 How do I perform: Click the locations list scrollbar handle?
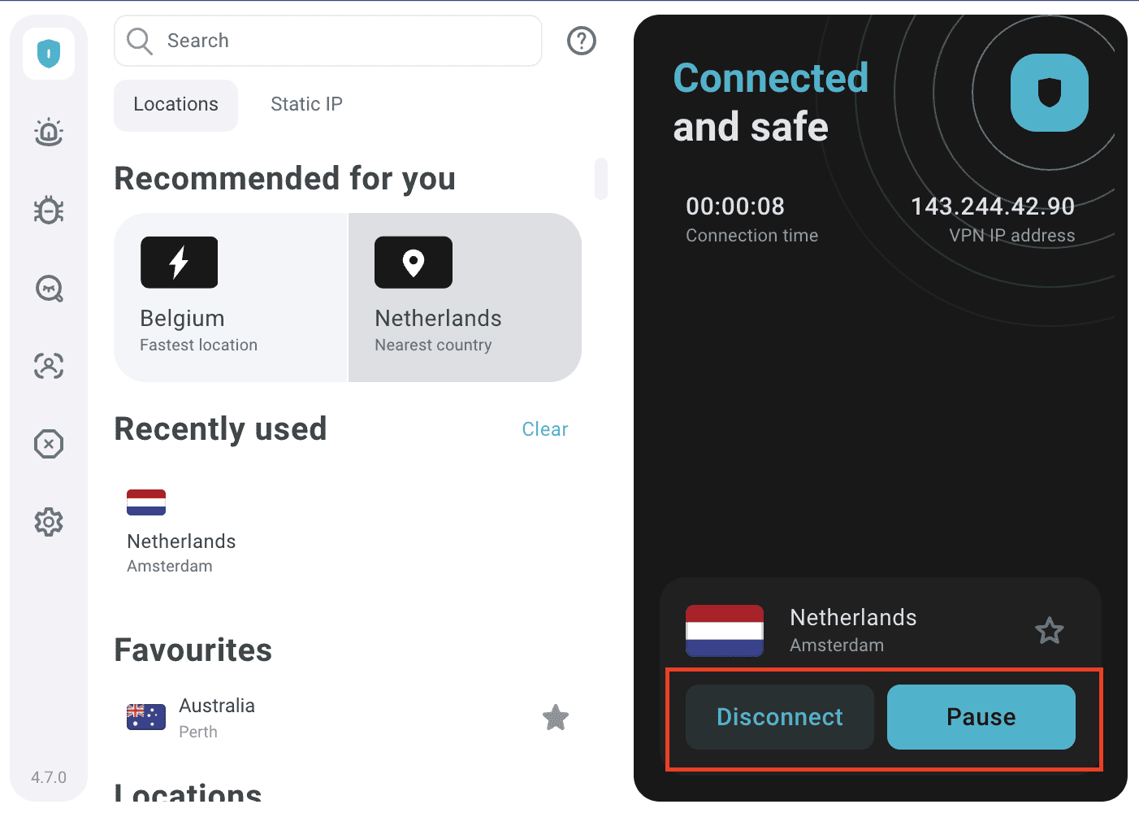pos(601,179)
